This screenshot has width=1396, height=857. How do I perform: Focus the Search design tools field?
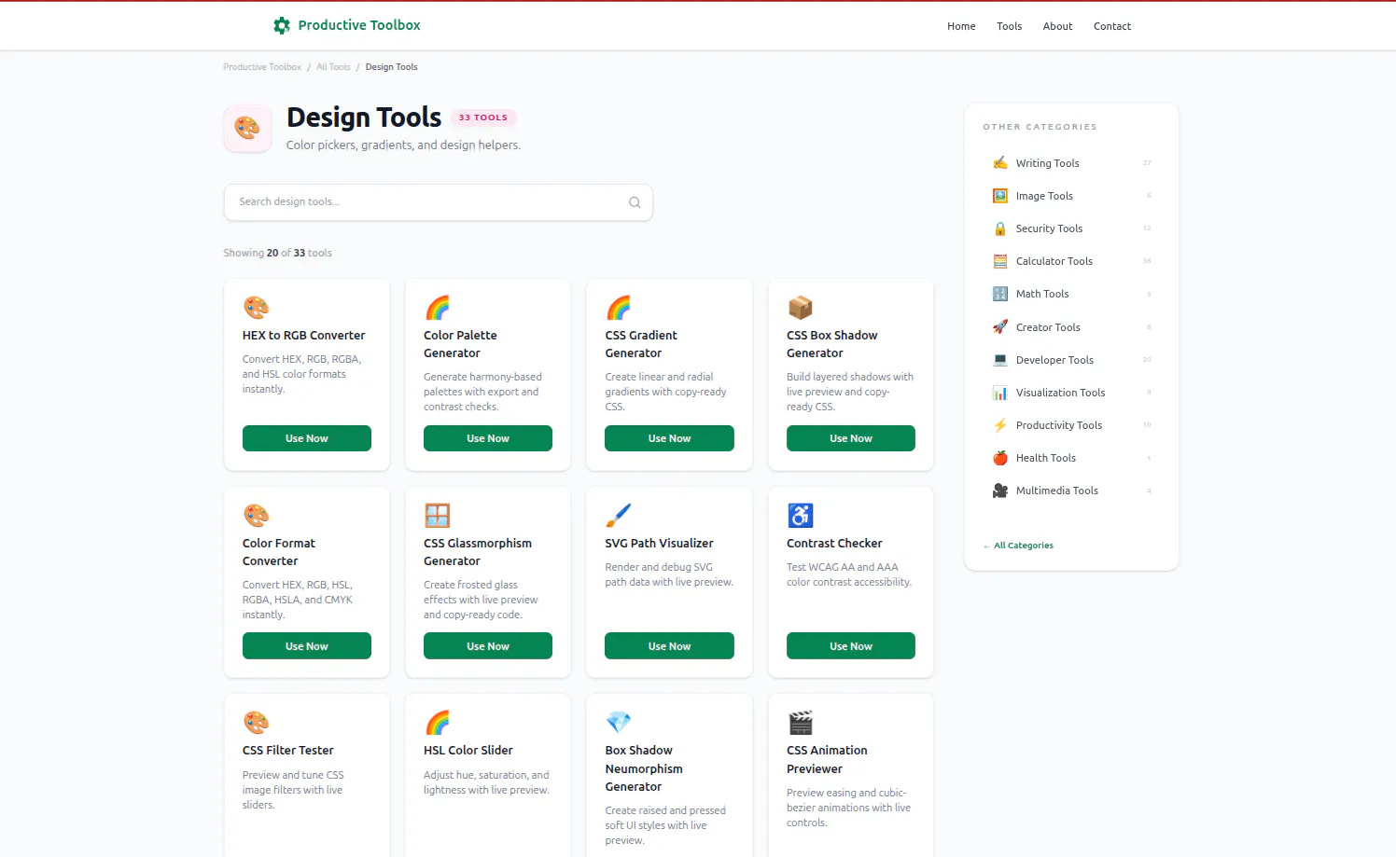(x=438, y=202)
